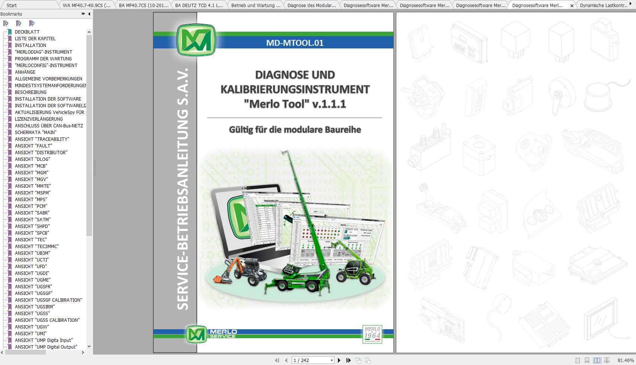The width and height of the screenshot is (636, 365).
Task: Click the bookmark icon beside ANSICHT "FAULT"
Action: [x=10, y=146]
